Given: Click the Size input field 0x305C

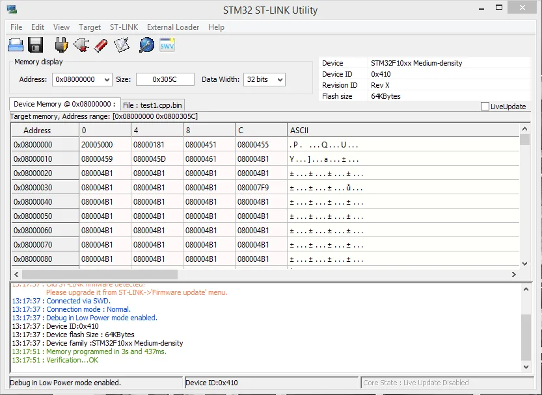Looking at the screenshot, I should 165,79.
